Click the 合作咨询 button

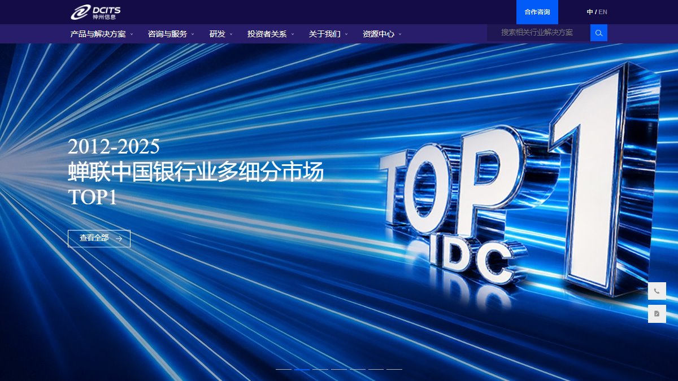pyautogui.click(x=537, y=12)
